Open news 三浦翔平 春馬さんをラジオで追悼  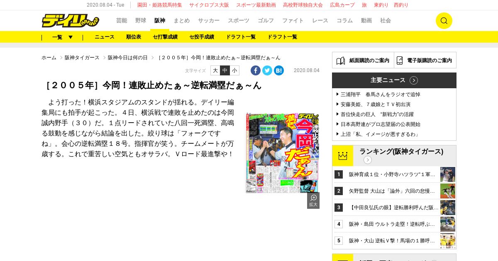point(380,94)
